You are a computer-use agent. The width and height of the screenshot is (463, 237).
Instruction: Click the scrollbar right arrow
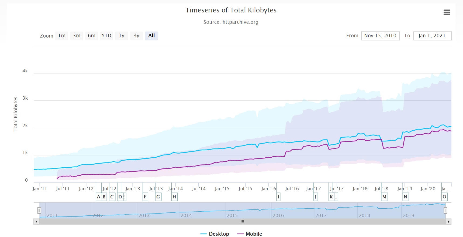[448, 222]
